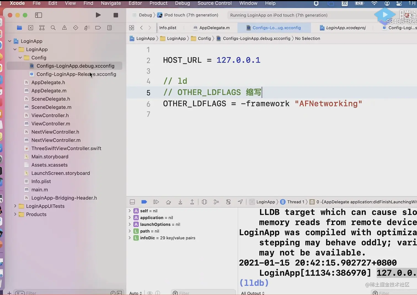This screenshot has width=417, height=295.
Task: Open the Issue navigator warning icon
Action: pos(64,28)
